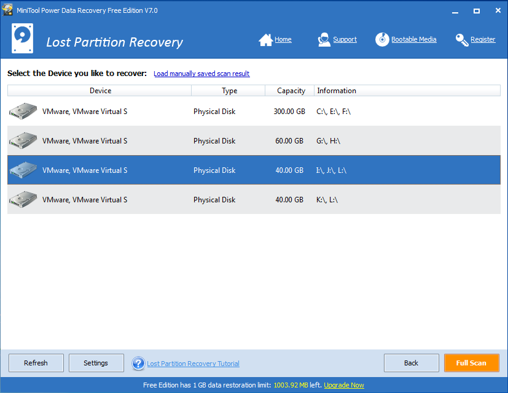Image resolution: width=508 pixels, height=393 pixels.
Task: Sort by Capacity column header
Action: (x=290, y=91)
